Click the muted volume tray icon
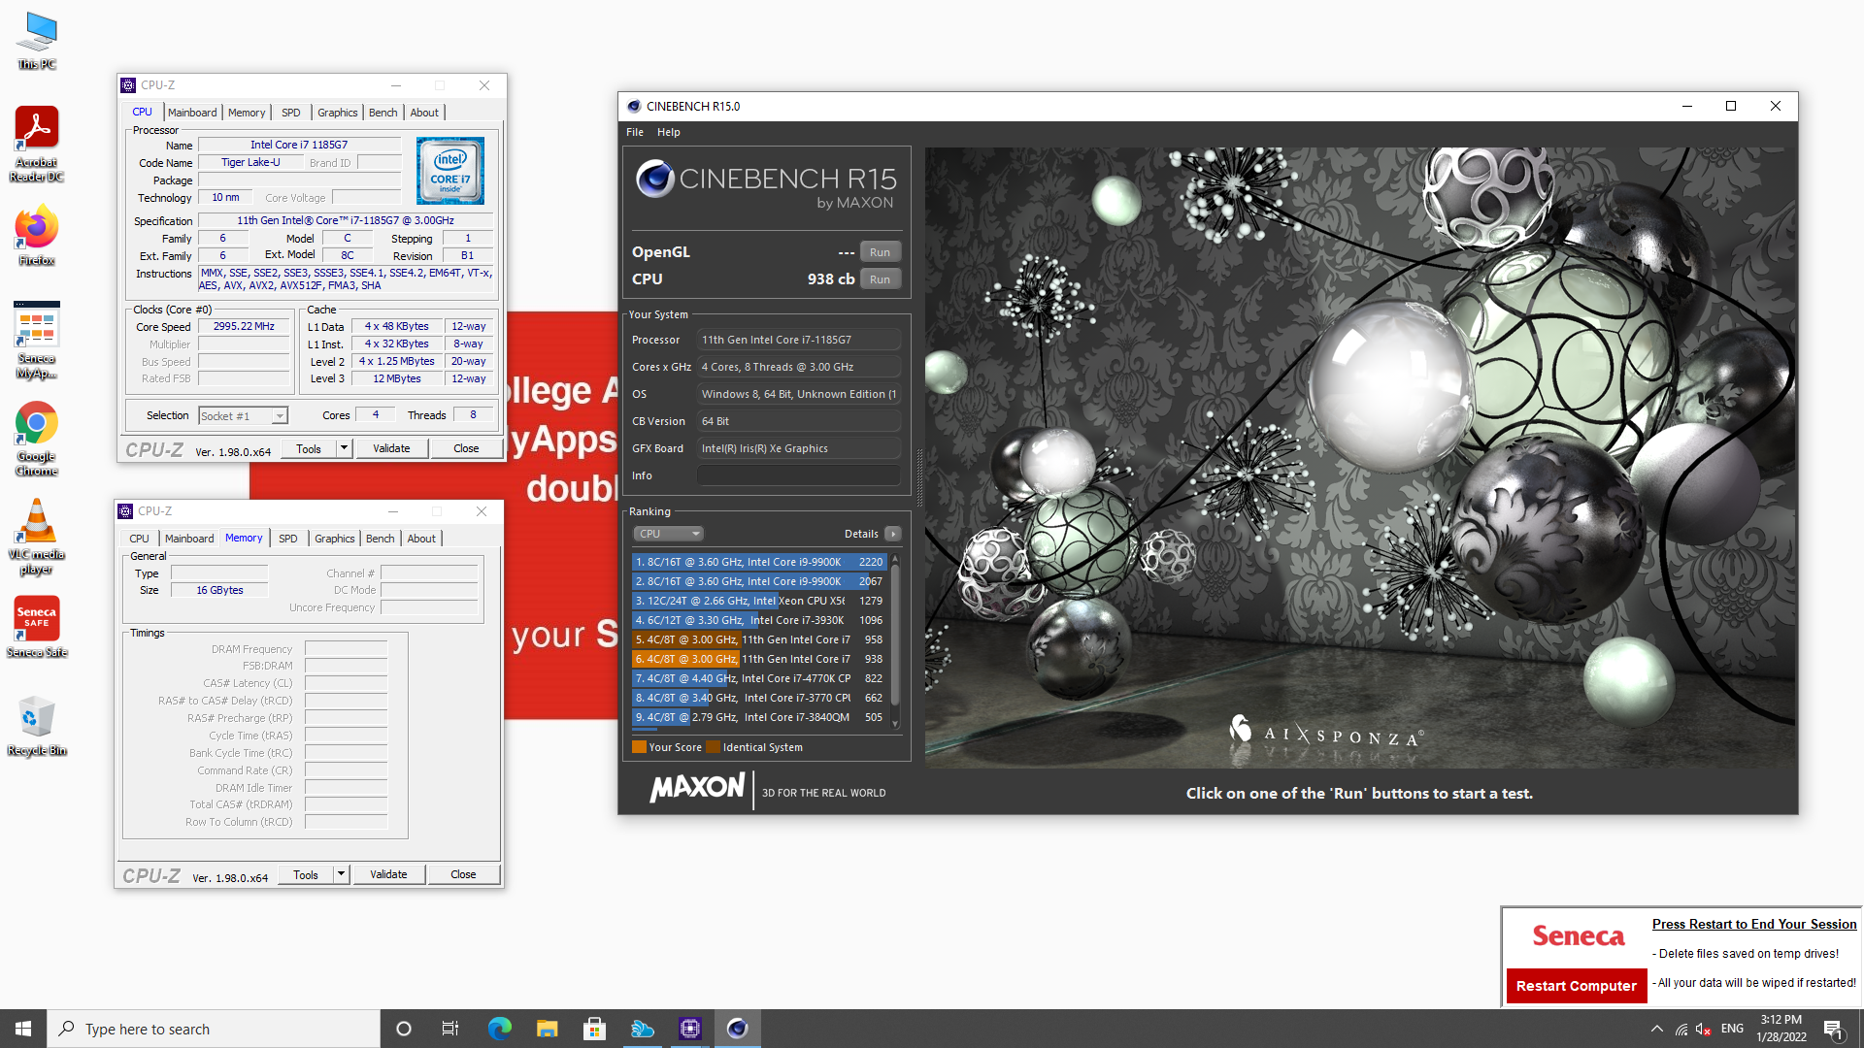Viewport: 1864px width, 1048px height. click(x=1704, y=1029)
